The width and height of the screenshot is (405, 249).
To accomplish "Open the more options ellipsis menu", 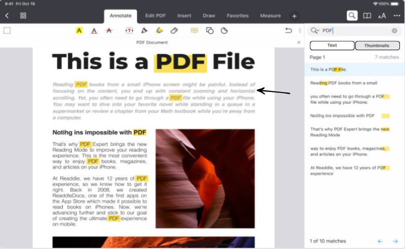I will click(x=397, y=16).
